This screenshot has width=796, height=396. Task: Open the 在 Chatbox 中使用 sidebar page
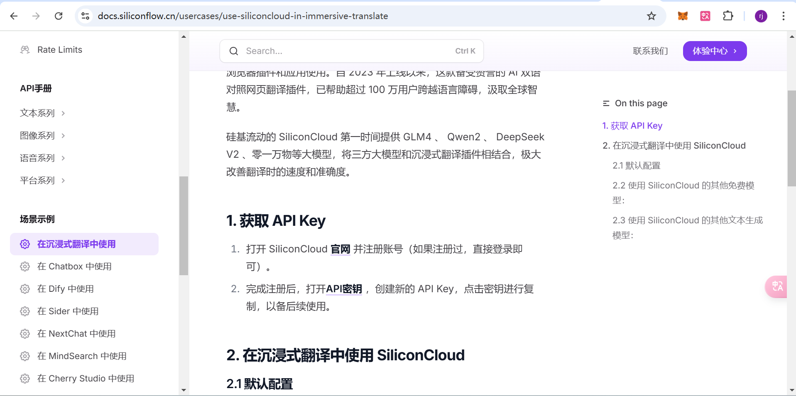(74, 266)
